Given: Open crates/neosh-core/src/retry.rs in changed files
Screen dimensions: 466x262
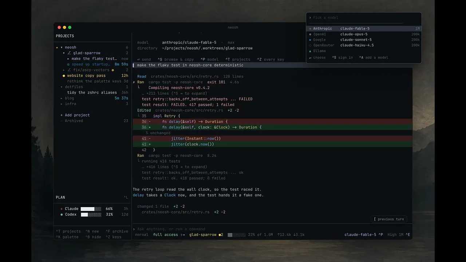Looking at the screenshot, I should 175,212.
